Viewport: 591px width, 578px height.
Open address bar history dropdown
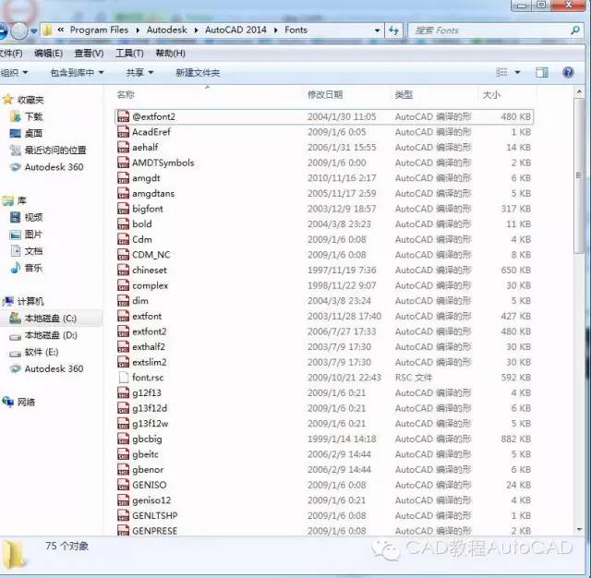(x=377, y=30)
